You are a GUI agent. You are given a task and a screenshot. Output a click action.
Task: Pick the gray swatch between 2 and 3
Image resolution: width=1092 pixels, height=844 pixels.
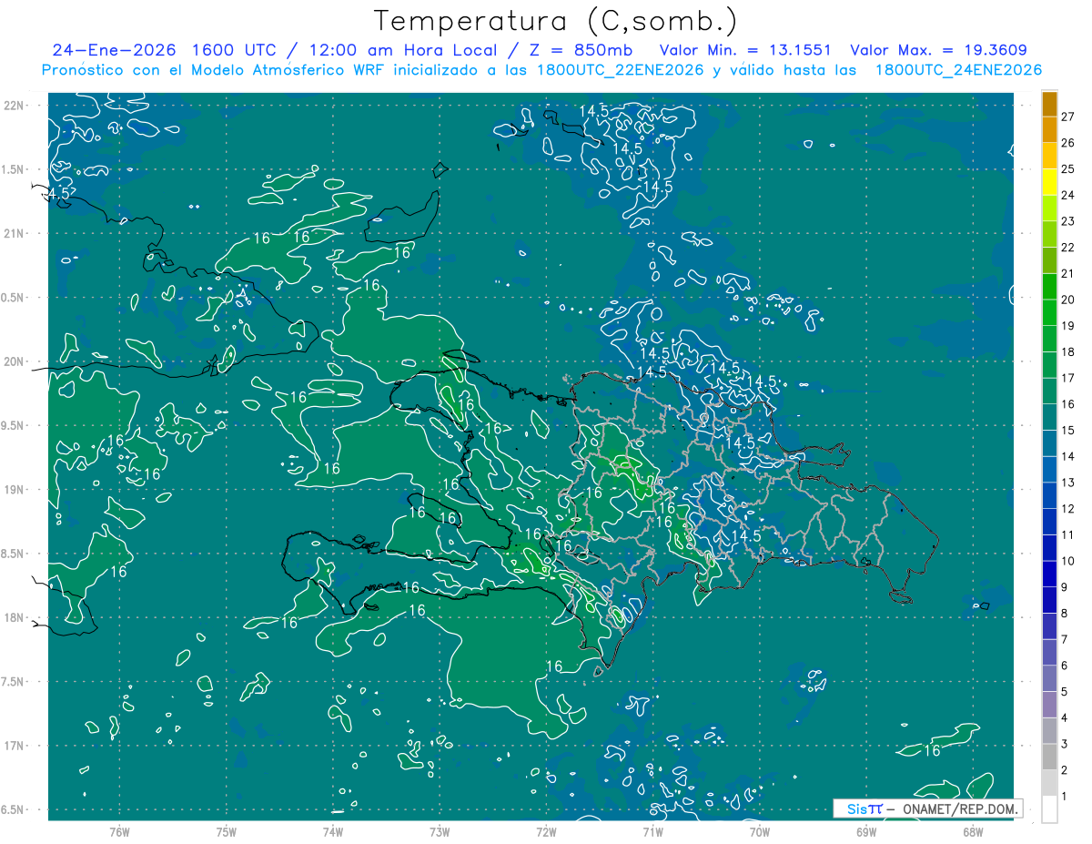(1049, 758)
